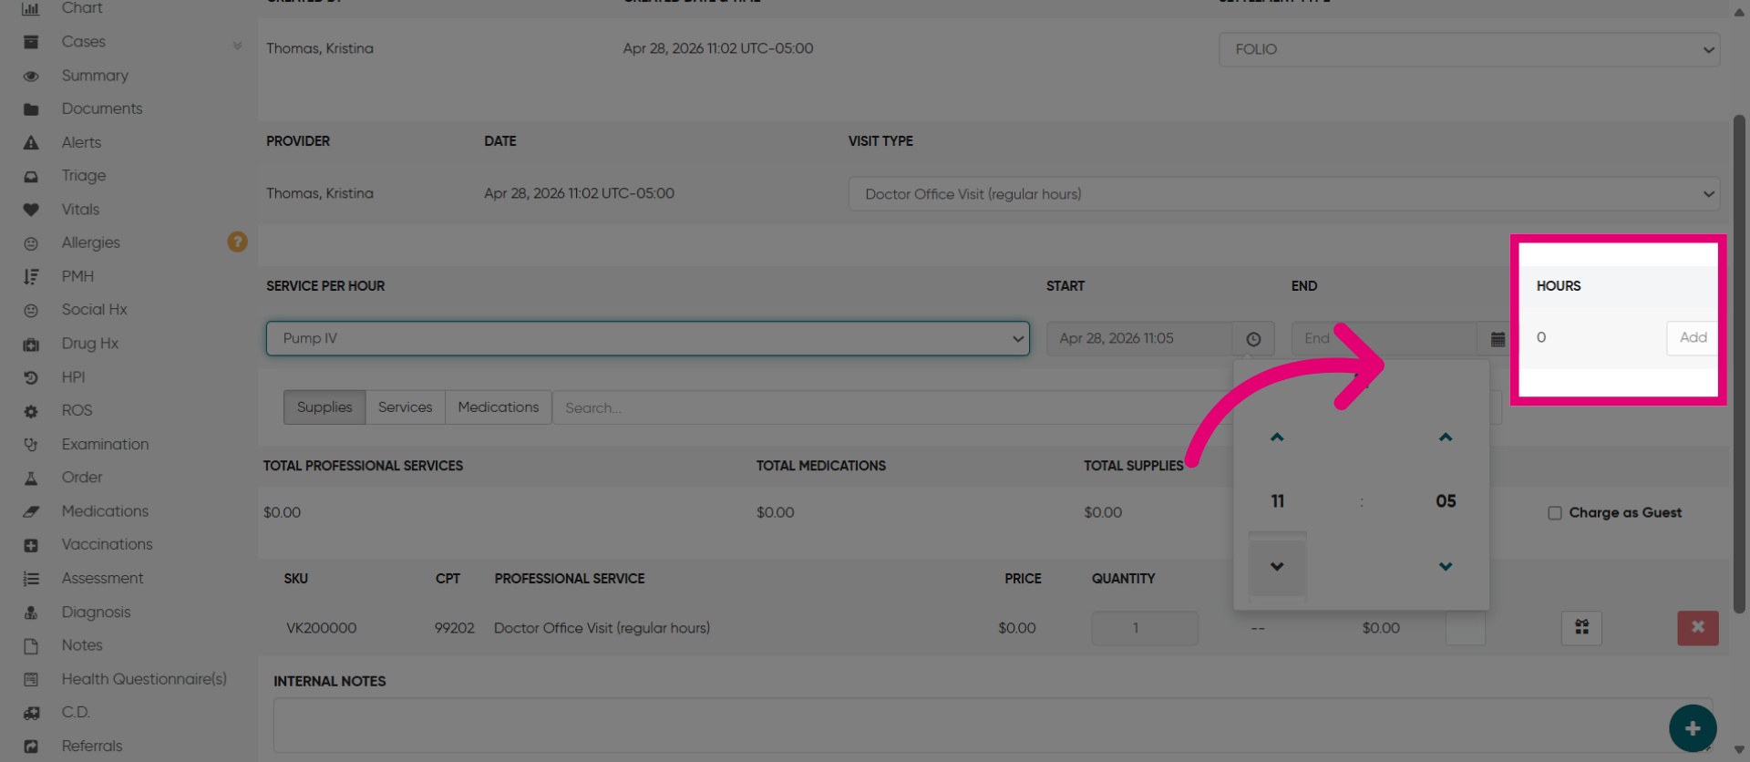Click the PMH sort icon
This screenshot has height=762, width=1750.
pos(31,276)
